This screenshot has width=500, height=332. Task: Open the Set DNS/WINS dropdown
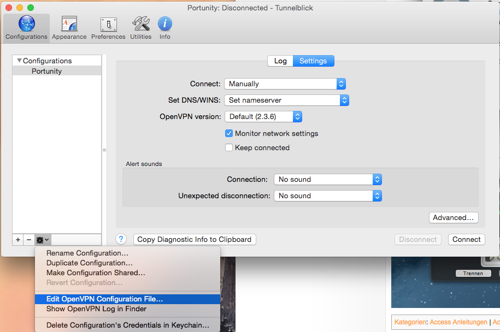tap(286, 100)
